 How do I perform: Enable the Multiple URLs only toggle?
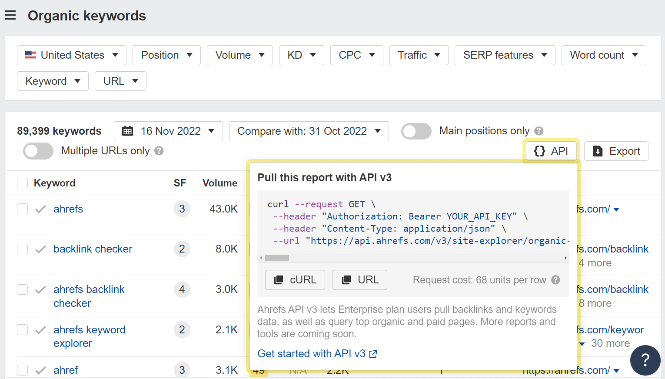(38, 151)
